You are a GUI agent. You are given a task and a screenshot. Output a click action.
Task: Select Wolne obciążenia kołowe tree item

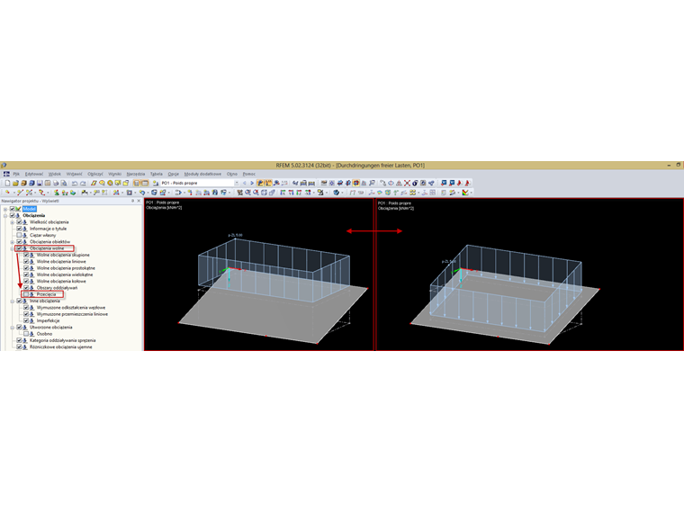point(61,282)
